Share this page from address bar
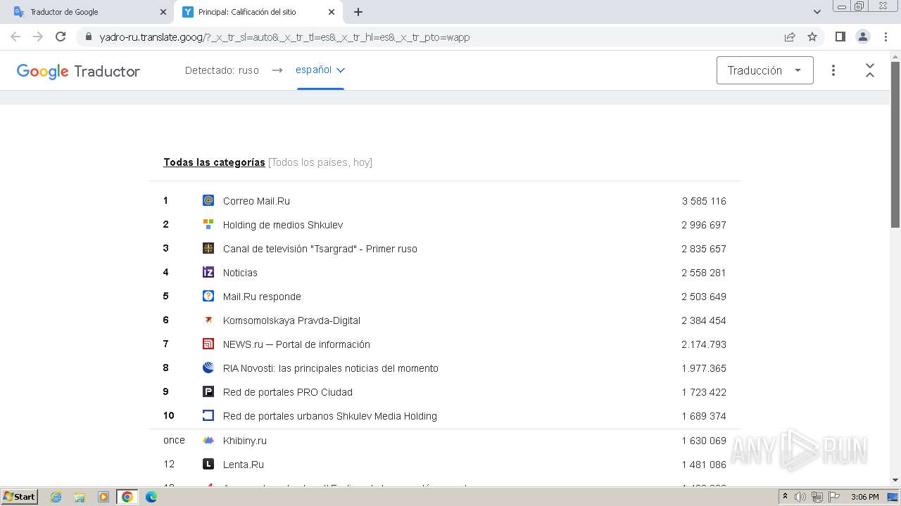 pyautogui.click(x=790, y=37)
